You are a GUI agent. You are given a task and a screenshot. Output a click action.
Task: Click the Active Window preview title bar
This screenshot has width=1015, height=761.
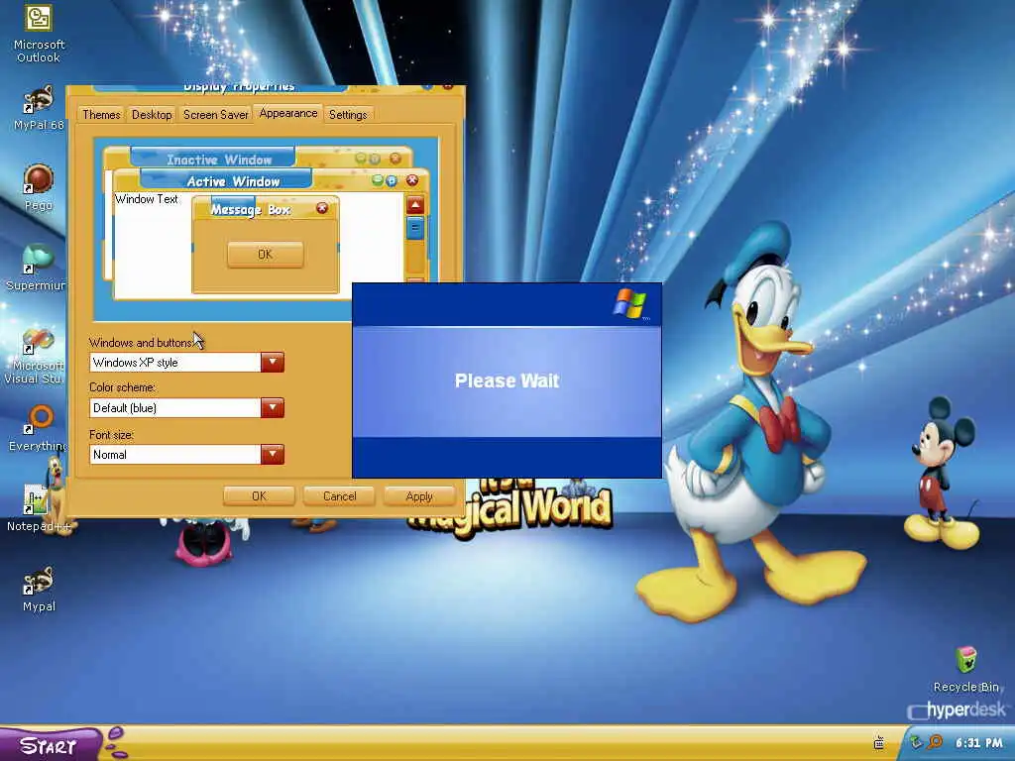point(271,180)
